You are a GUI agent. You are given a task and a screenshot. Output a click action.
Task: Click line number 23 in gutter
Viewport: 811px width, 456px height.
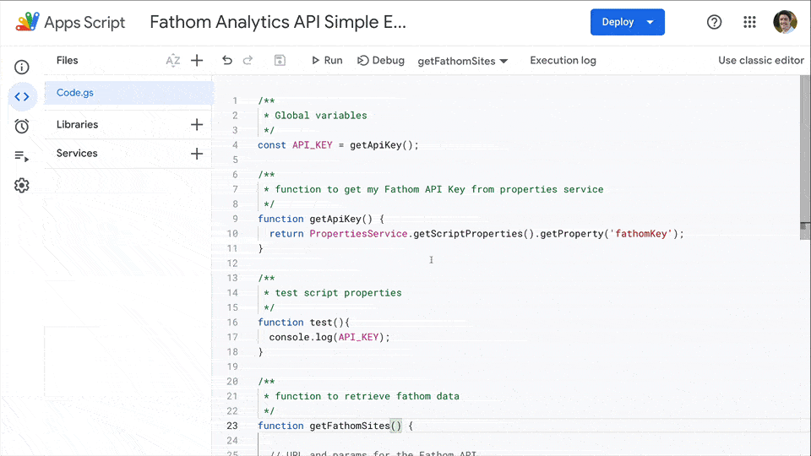coord(232,426)
